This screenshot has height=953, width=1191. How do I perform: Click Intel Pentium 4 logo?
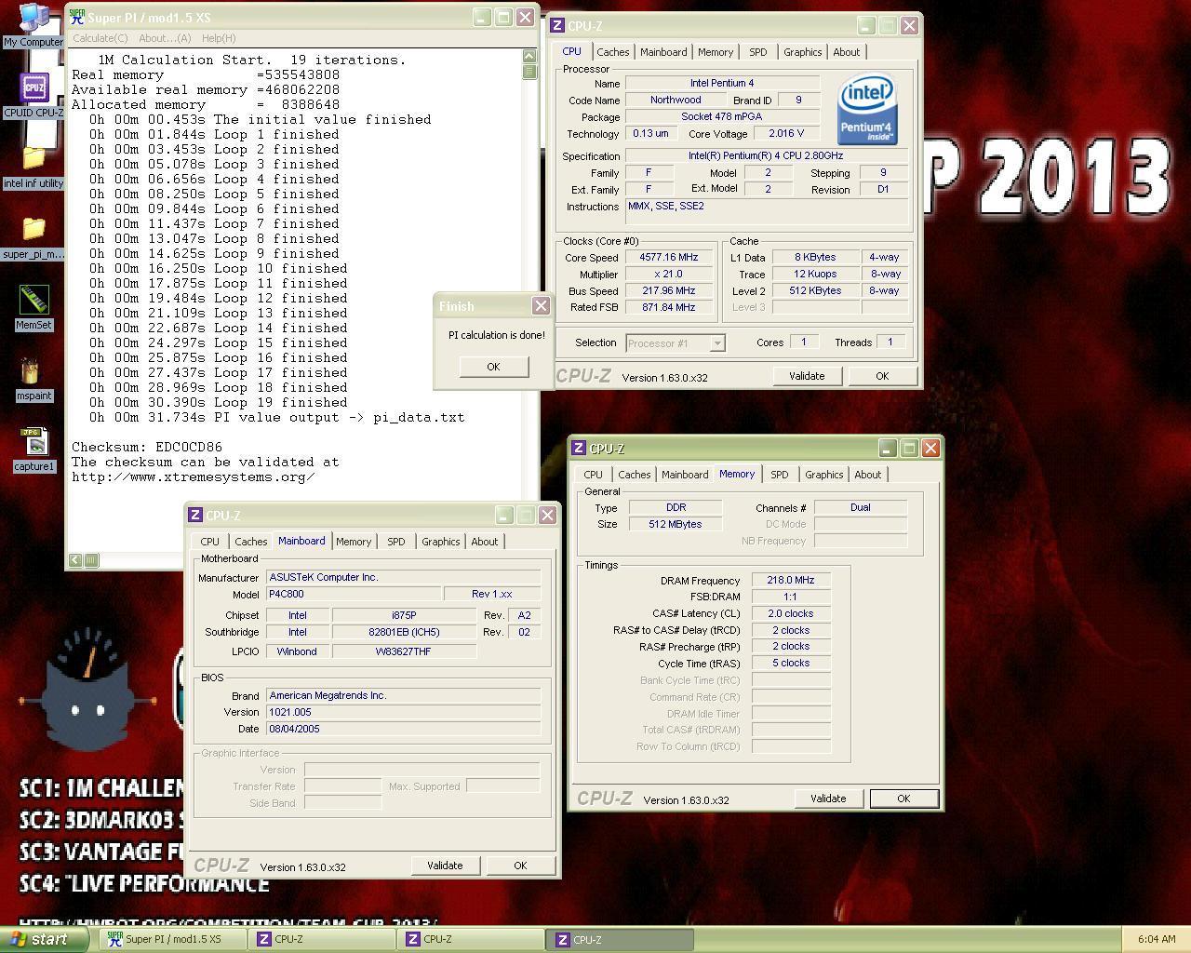point(868,110)
